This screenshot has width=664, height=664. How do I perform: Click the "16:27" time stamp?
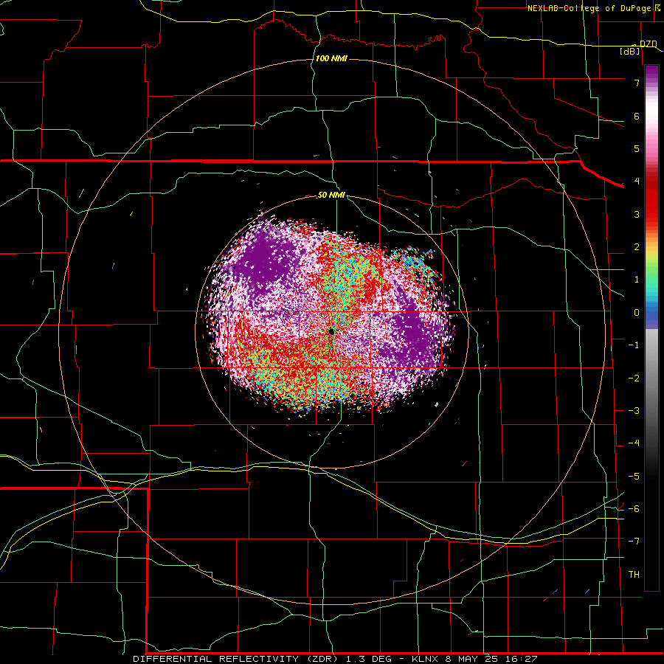coord(520,659)
